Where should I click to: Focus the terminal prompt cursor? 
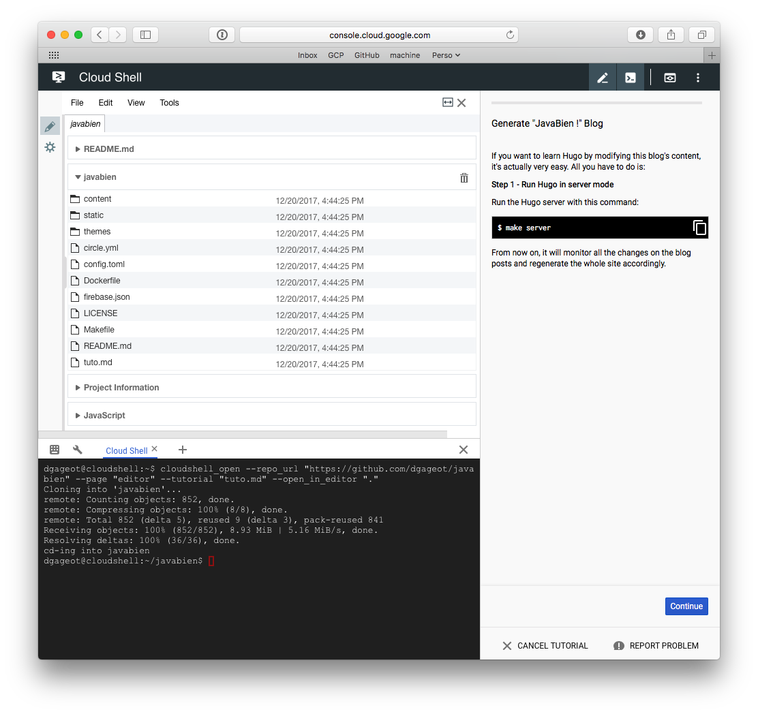[x=211, y=561]
